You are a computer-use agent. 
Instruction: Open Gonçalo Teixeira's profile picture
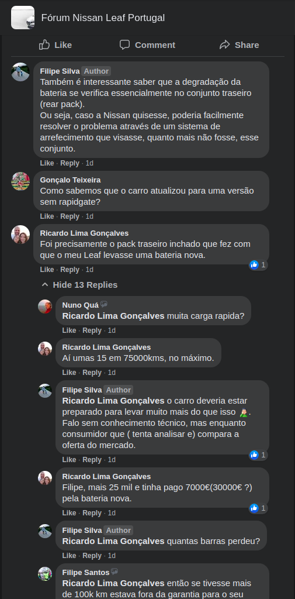coord(20,181)
